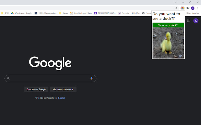201x125 pixels.
Task: Click the Buscar con Google button
Action: point(36,89)
